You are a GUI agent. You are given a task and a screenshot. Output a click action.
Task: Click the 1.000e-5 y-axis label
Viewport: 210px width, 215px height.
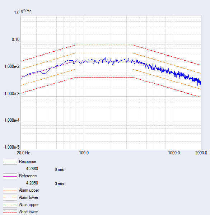pyautogui.click(x=12, y=147)
